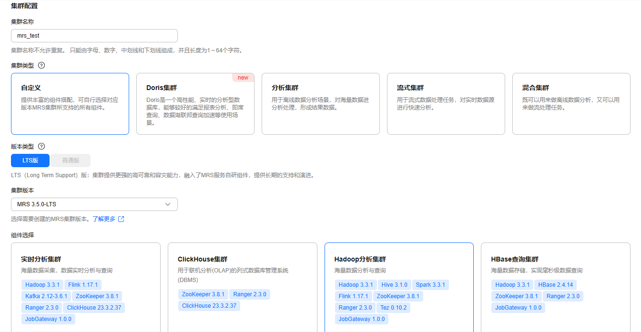641x332 pixels.
Task: Click the Hive 3.1.0 component tag
Action: pos(394,285)
